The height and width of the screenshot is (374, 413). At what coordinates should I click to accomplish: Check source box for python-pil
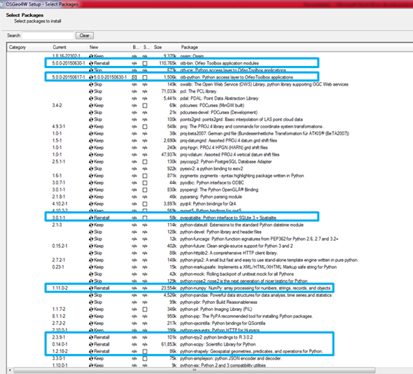point(145,309)
